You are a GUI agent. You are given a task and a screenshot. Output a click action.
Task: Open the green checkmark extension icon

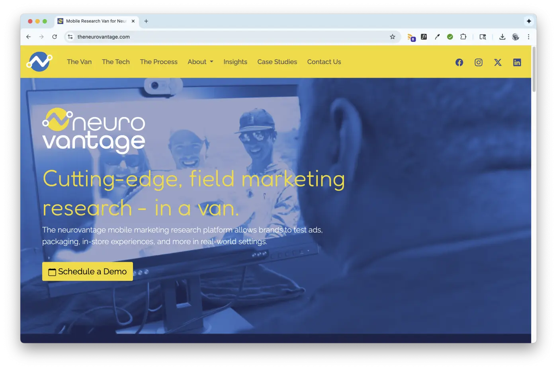[x=450, y=37]
